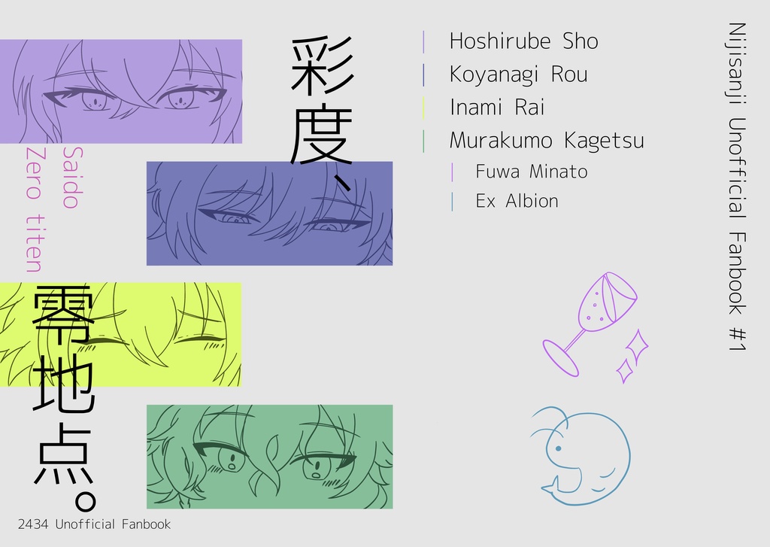This screenshot has width=770, height=547.
Task: Click the Ex Albion text
Action: (x=517, y=201)
